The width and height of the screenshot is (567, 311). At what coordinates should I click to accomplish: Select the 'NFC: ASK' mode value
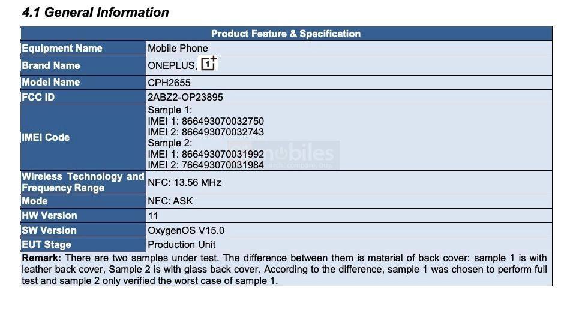coord(170,201)
